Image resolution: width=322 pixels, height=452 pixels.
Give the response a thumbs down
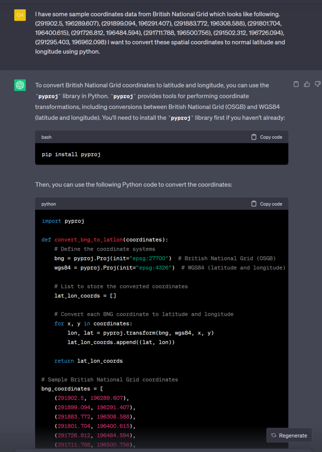click(317, 84)
